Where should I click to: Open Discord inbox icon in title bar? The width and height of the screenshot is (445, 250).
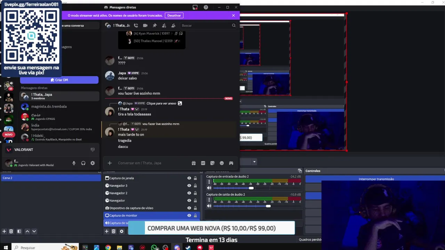195,7
